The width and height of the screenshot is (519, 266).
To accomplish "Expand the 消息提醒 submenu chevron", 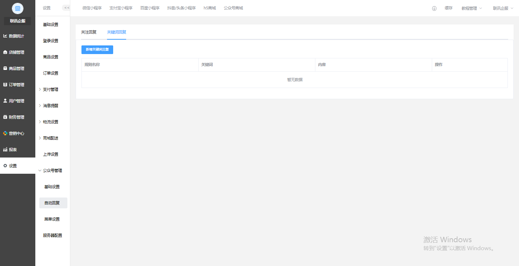I will pyautogui.click(x=40, y=106).
